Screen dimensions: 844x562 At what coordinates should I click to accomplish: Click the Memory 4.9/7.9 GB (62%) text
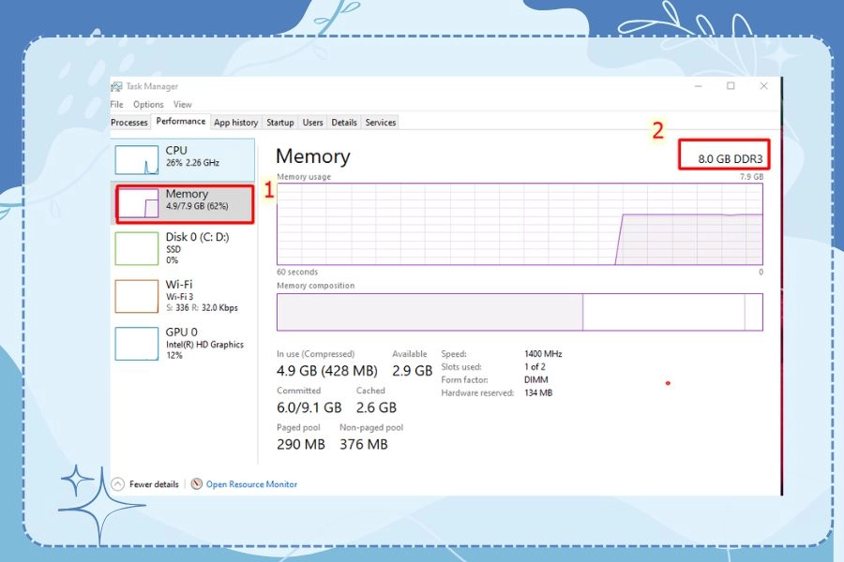tap(197, 206)
